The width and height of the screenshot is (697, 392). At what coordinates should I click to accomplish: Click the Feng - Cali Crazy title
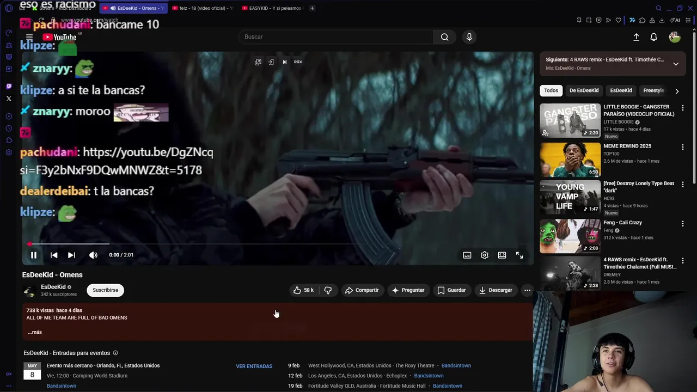pos(622,223)
